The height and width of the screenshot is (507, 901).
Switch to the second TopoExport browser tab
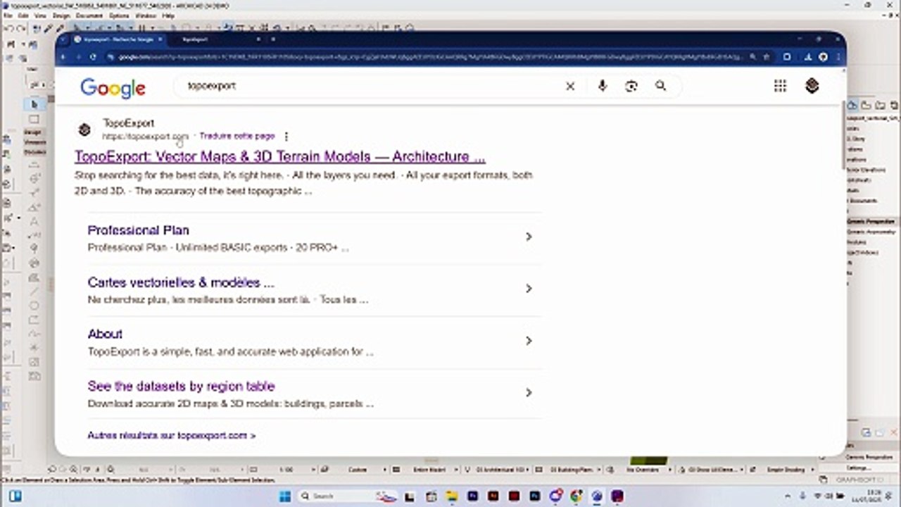point(217,39)
